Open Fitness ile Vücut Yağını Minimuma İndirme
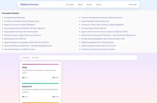 pyautogui.click(x=23, y=35)
